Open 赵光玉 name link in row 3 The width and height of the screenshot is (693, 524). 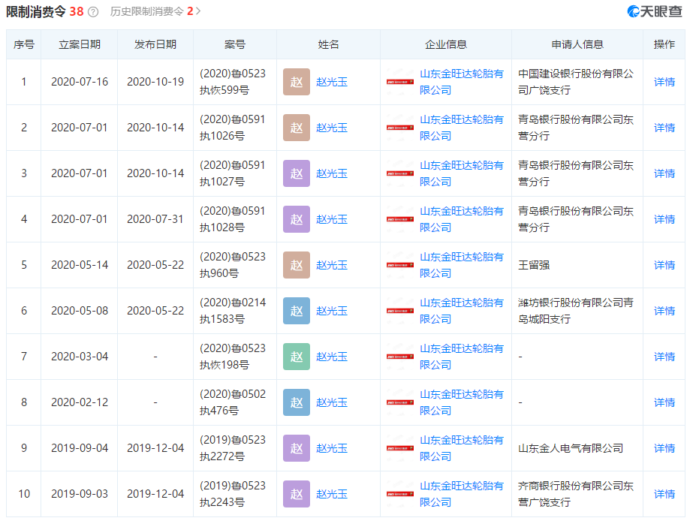[x=332, y=173]
